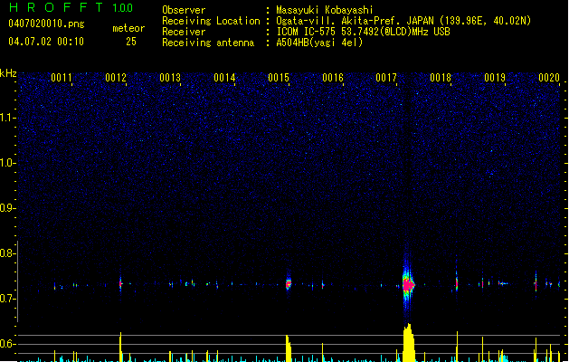This screenshot has width=569, height=362.
Task: Click the meteor echo burst at 0015
Action: pyautogui.click(x=289, y=283)
